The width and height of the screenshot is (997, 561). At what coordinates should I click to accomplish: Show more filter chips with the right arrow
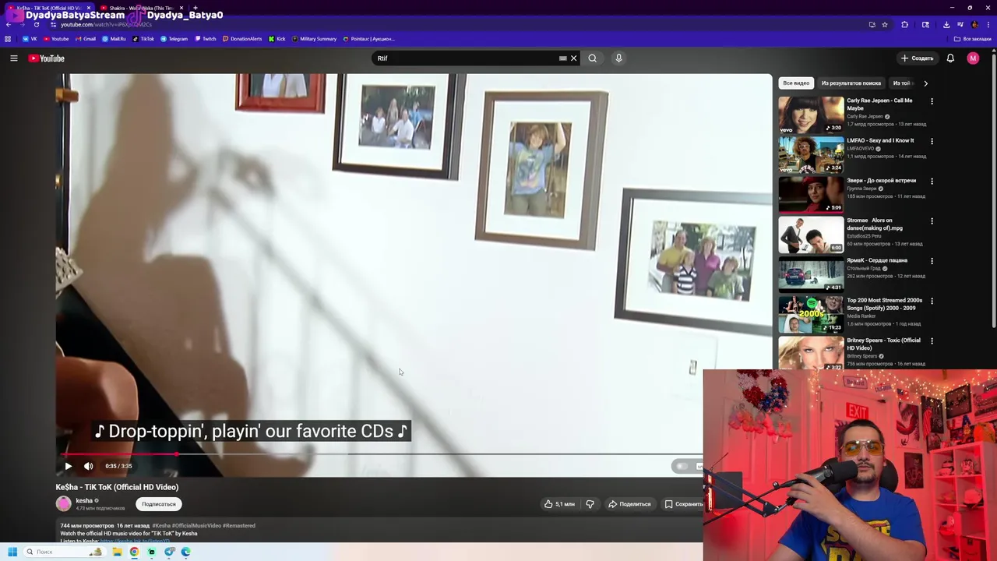pos(925,83)
